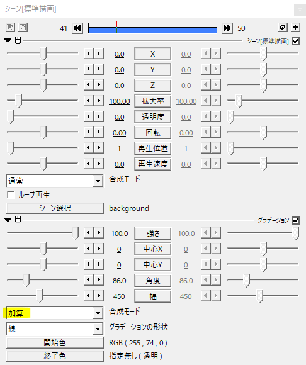This screenshot has height=365, width=306.
Task: Jump to previous frame with rewind icon
Action: pyautogui.click(x=77, y=28)
